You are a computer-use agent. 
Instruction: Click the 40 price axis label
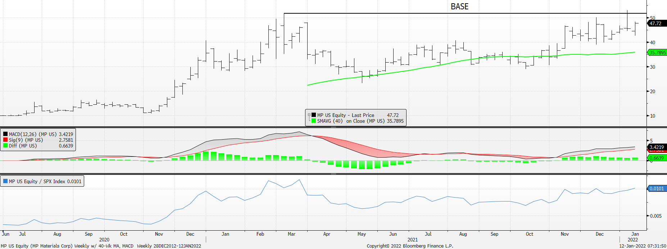(x=653, y=42)
